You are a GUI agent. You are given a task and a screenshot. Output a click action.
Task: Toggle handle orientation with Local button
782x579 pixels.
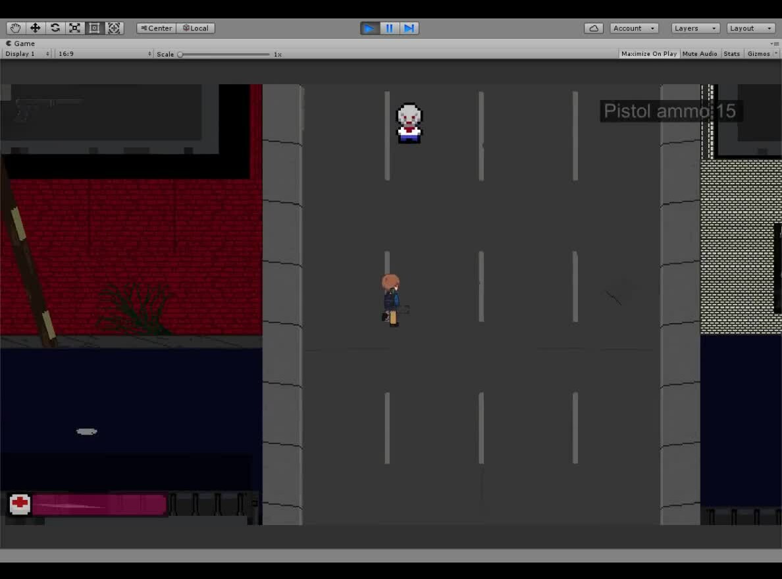tap(195, 28)
